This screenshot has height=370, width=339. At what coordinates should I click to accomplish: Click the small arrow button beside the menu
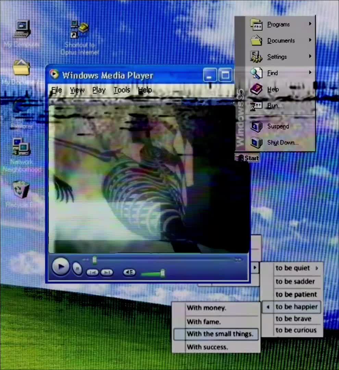click(254, 268)
